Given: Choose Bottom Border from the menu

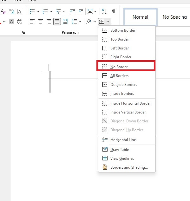Looking at the screenshot, I should point(127,30).
